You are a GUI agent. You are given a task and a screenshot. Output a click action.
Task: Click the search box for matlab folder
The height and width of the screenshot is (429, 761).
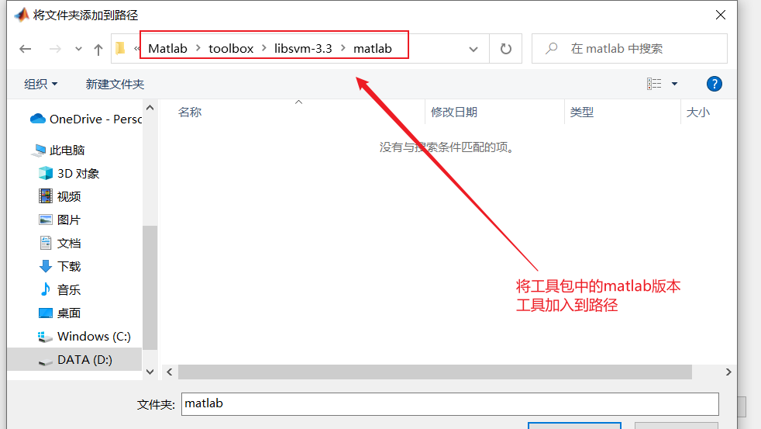pos(629,49)
